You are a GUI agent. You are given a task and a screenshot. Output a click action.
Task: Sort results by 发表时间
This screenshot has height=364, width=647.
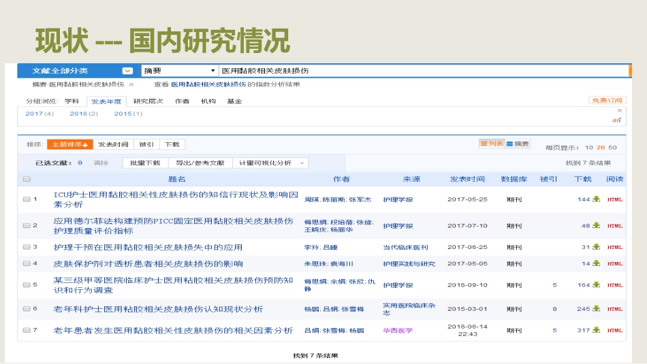113,144
